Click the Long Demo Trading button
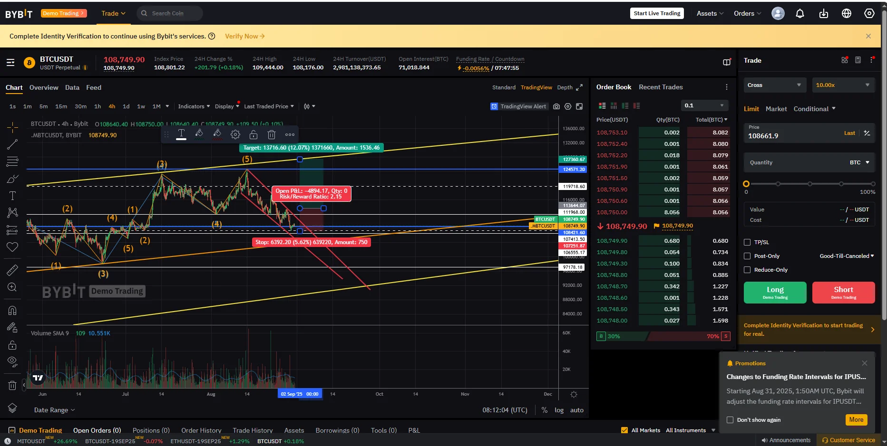The image size is (887, 446). click(775, 293)
